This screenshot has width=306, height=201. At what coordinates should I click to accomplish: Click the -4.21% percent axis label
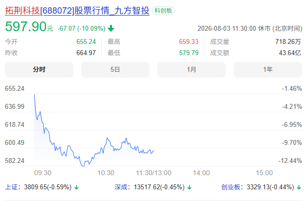292,106
